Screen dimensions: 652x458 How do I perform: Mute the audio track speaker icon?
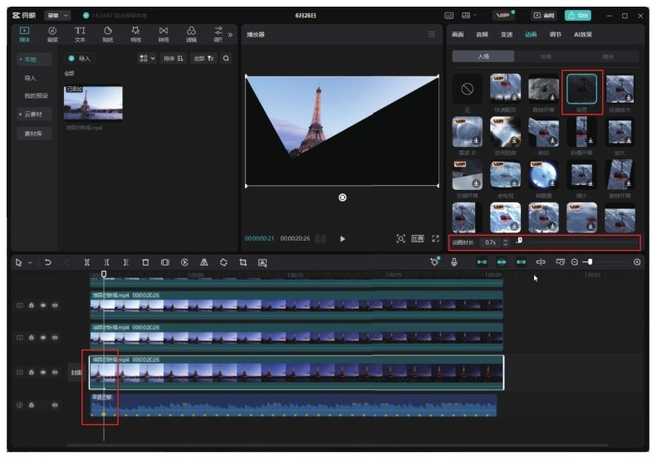tap(55, 405)
